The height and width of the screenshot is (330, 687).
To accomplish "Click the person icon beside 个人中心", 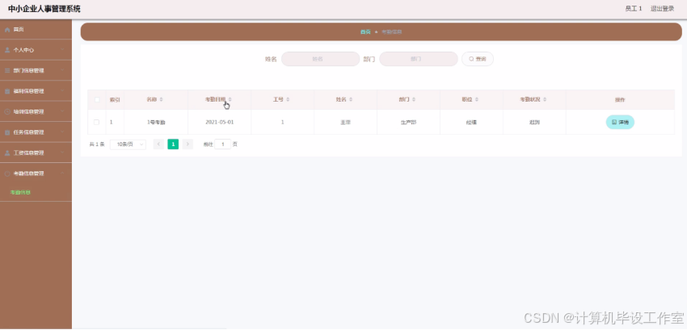I will coord(7,50).
